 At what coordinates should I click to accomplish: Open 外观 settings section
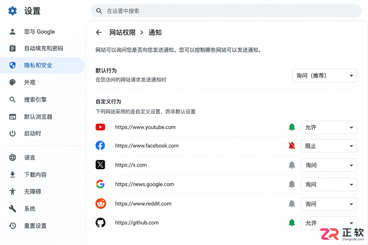(42, 82)
